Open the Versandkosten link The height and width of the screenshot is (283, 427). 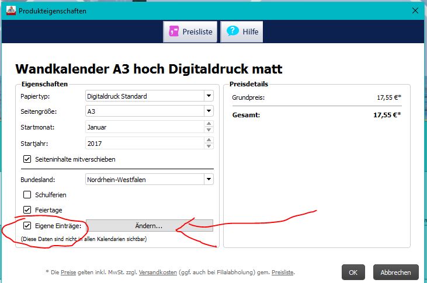click(158, 272)
